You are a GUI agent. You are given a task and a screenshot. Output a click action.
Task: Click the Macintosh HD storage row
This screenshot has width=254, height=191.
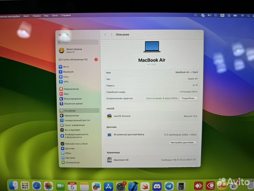151,160
